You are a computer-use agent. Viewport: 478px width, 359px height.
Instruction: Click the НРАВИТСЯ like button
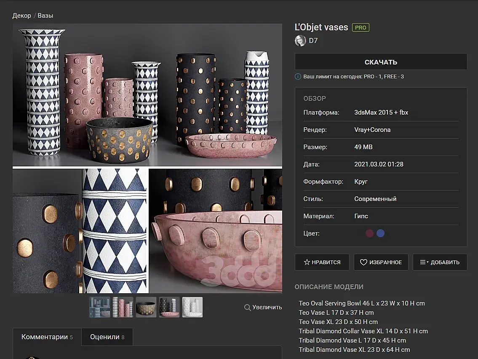322,262
